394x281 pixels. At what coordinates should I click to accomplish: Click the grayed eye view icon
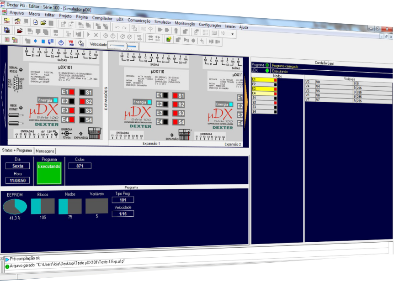(150, 29)
